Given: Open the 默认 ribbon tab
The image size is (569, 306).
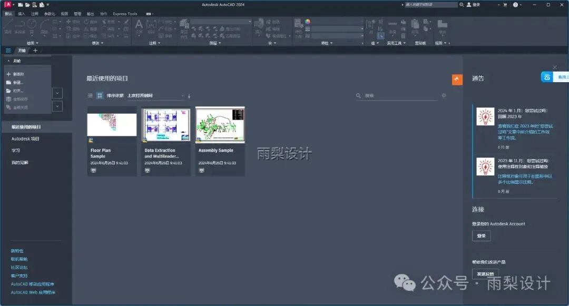Looking at the screenshot, I should pyautogui.click(x=8, y=14).
